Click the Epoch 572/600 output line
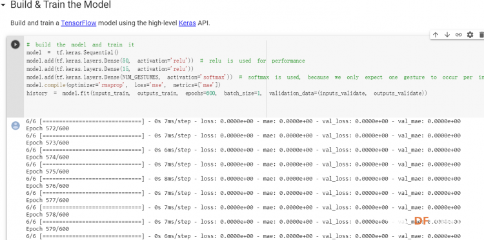 coord(48,128)
